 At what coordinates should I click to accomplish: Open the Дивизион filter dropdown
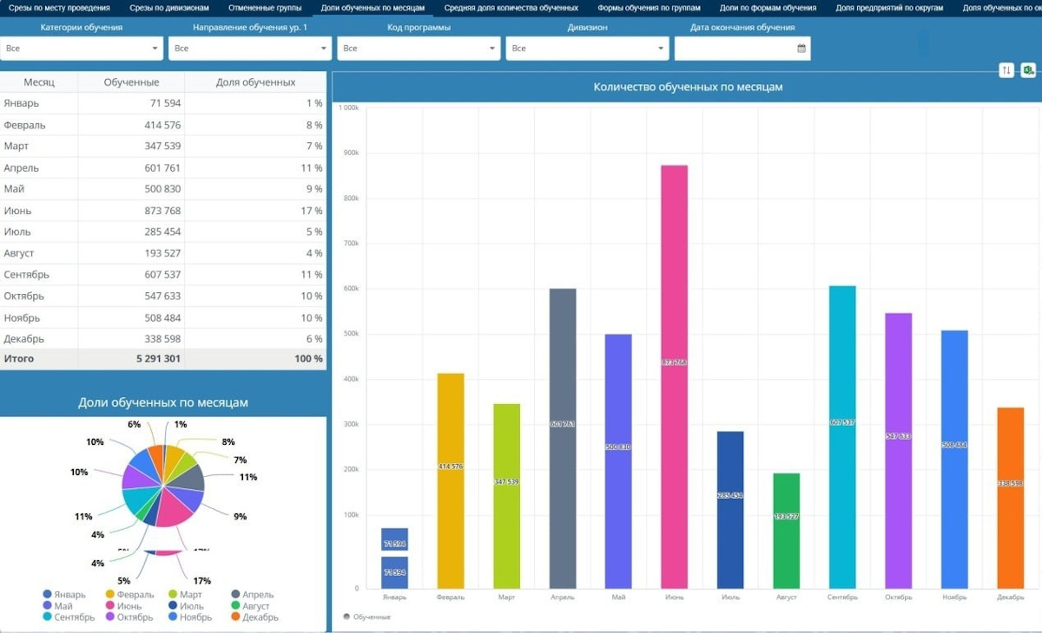(x=587, y=49)
